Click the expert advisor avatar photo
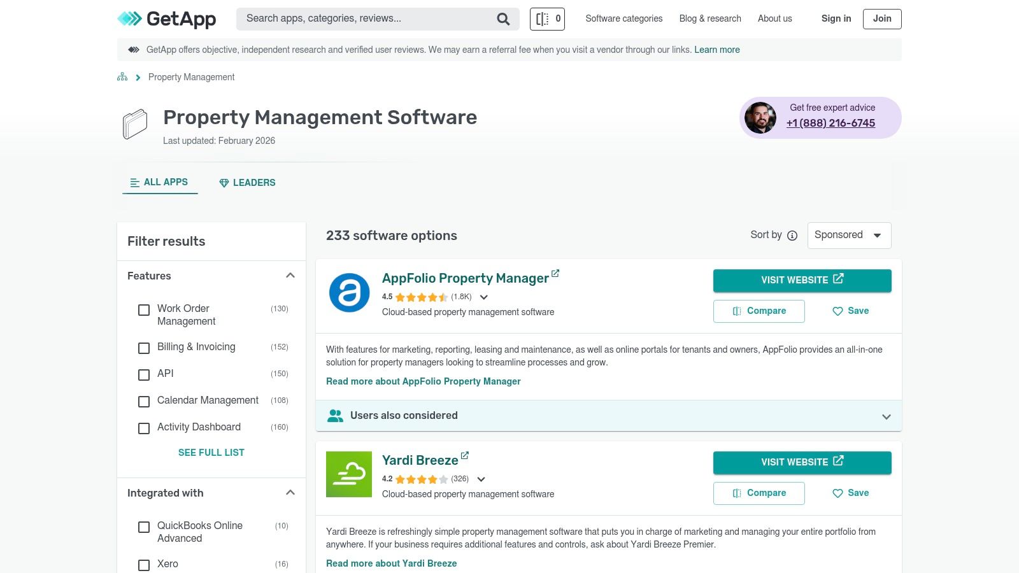 [x=760, y=118]
